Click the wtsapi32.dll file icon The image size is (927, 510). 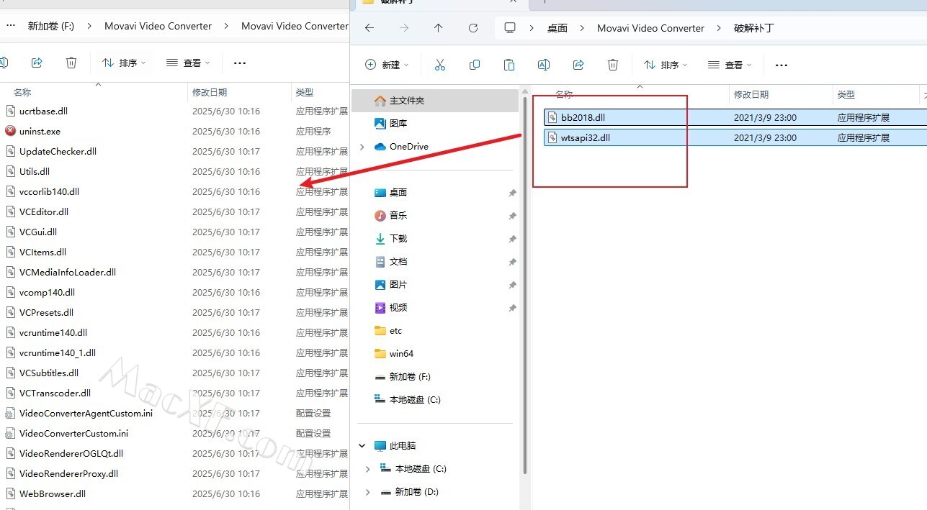552,137
